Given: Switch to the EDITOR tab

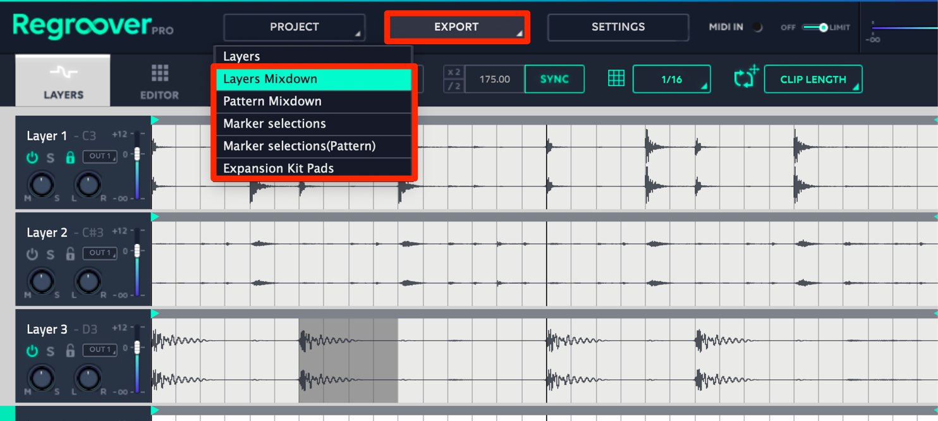Looking at the screenshot, I should pos(159,82).
